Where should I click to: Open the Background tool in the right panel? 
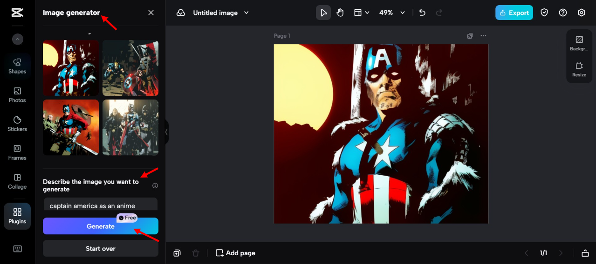click(579, 44)
